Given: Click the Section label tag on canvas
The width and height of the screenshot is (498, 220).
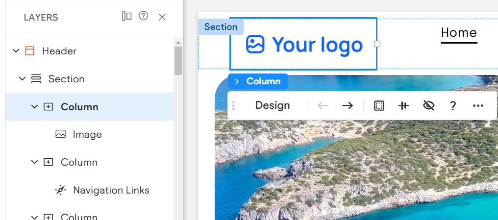Looking at the screenshot, I should coord(221,26).
